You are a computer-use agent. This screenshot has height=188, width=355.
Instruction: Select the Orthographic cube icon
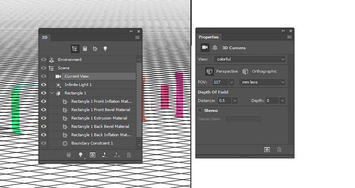pyautogui.click(x=245, y=71)
